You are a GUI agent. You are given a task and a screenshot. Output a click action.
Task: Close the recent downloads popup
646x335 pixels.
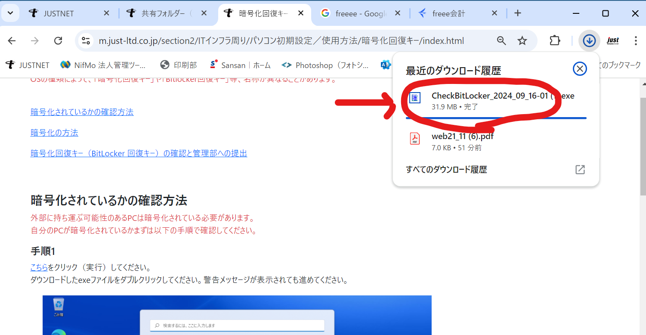point(580,69)
